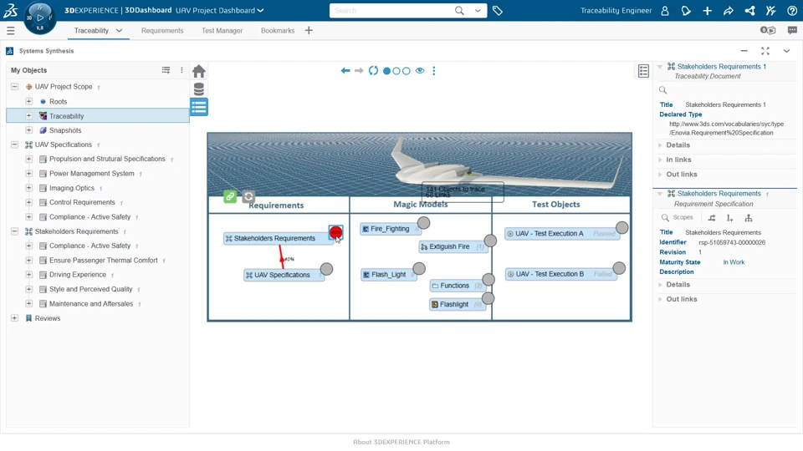This screenshot has width=803, height=451.
Task: Click the database stack icon
Action: 199,89
